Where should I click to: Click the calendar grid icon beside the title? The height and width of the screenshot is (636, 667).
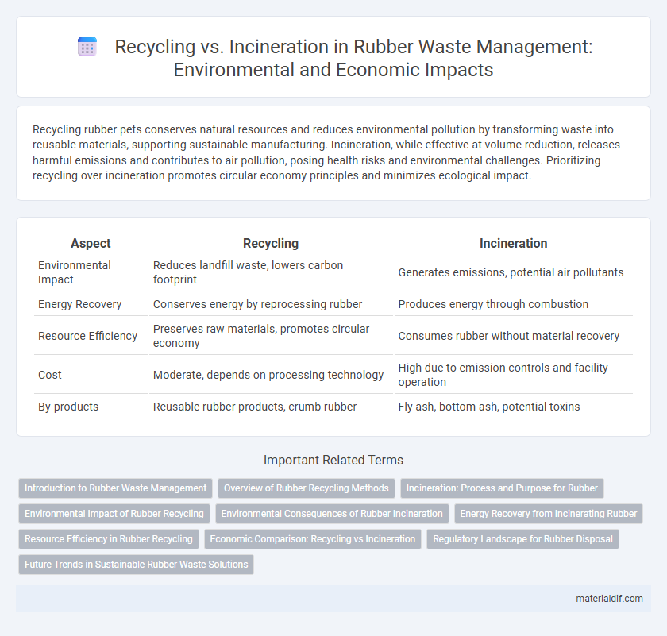pos(87,47)
